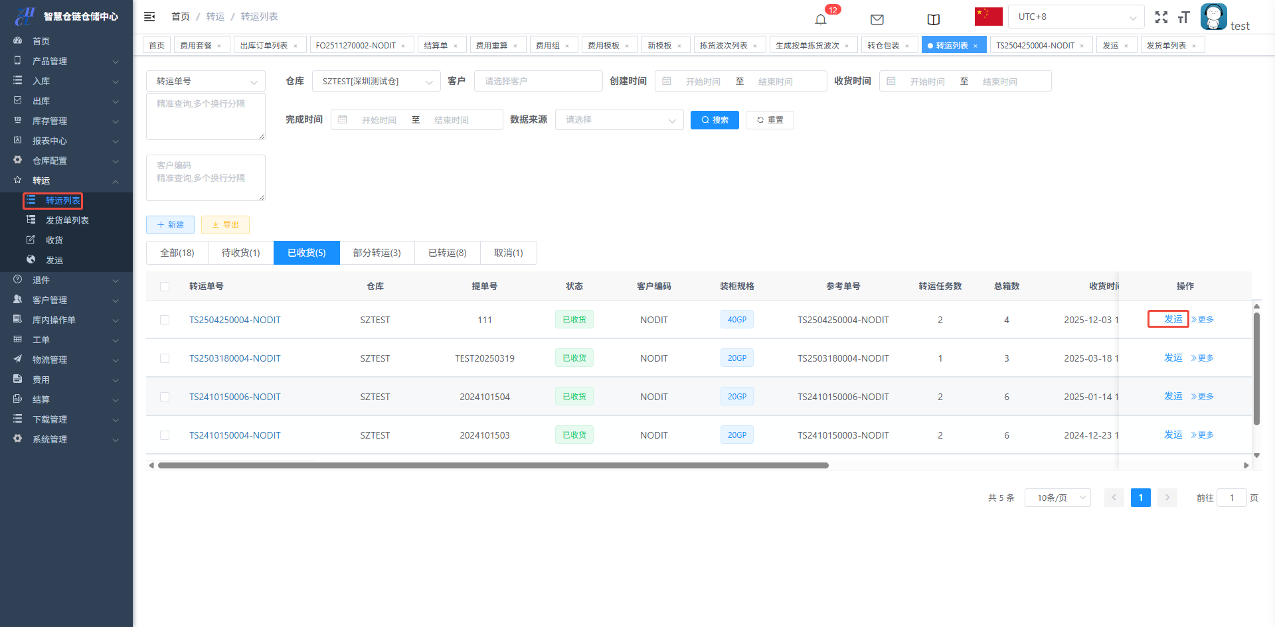Image resolution: width=1275 pixels, height=627 pixels.
Task: Click the 客户编码 query text area
Action: 205,178
